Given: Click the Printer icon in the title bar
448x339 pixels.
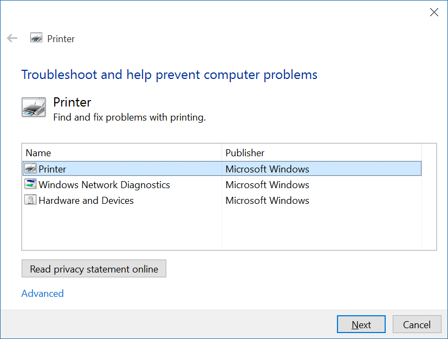Looking at the screenshot, I should (36, 38).
